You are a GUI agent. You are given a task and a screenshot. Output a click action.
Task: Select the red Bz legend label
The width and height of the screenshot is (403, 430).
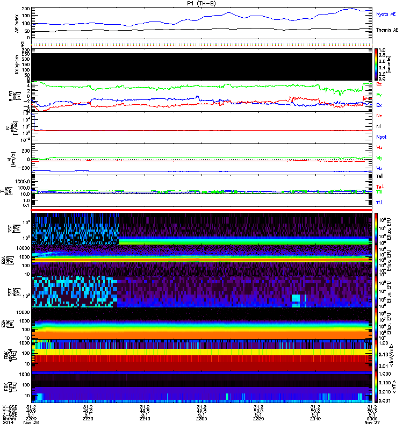[379, 84]
